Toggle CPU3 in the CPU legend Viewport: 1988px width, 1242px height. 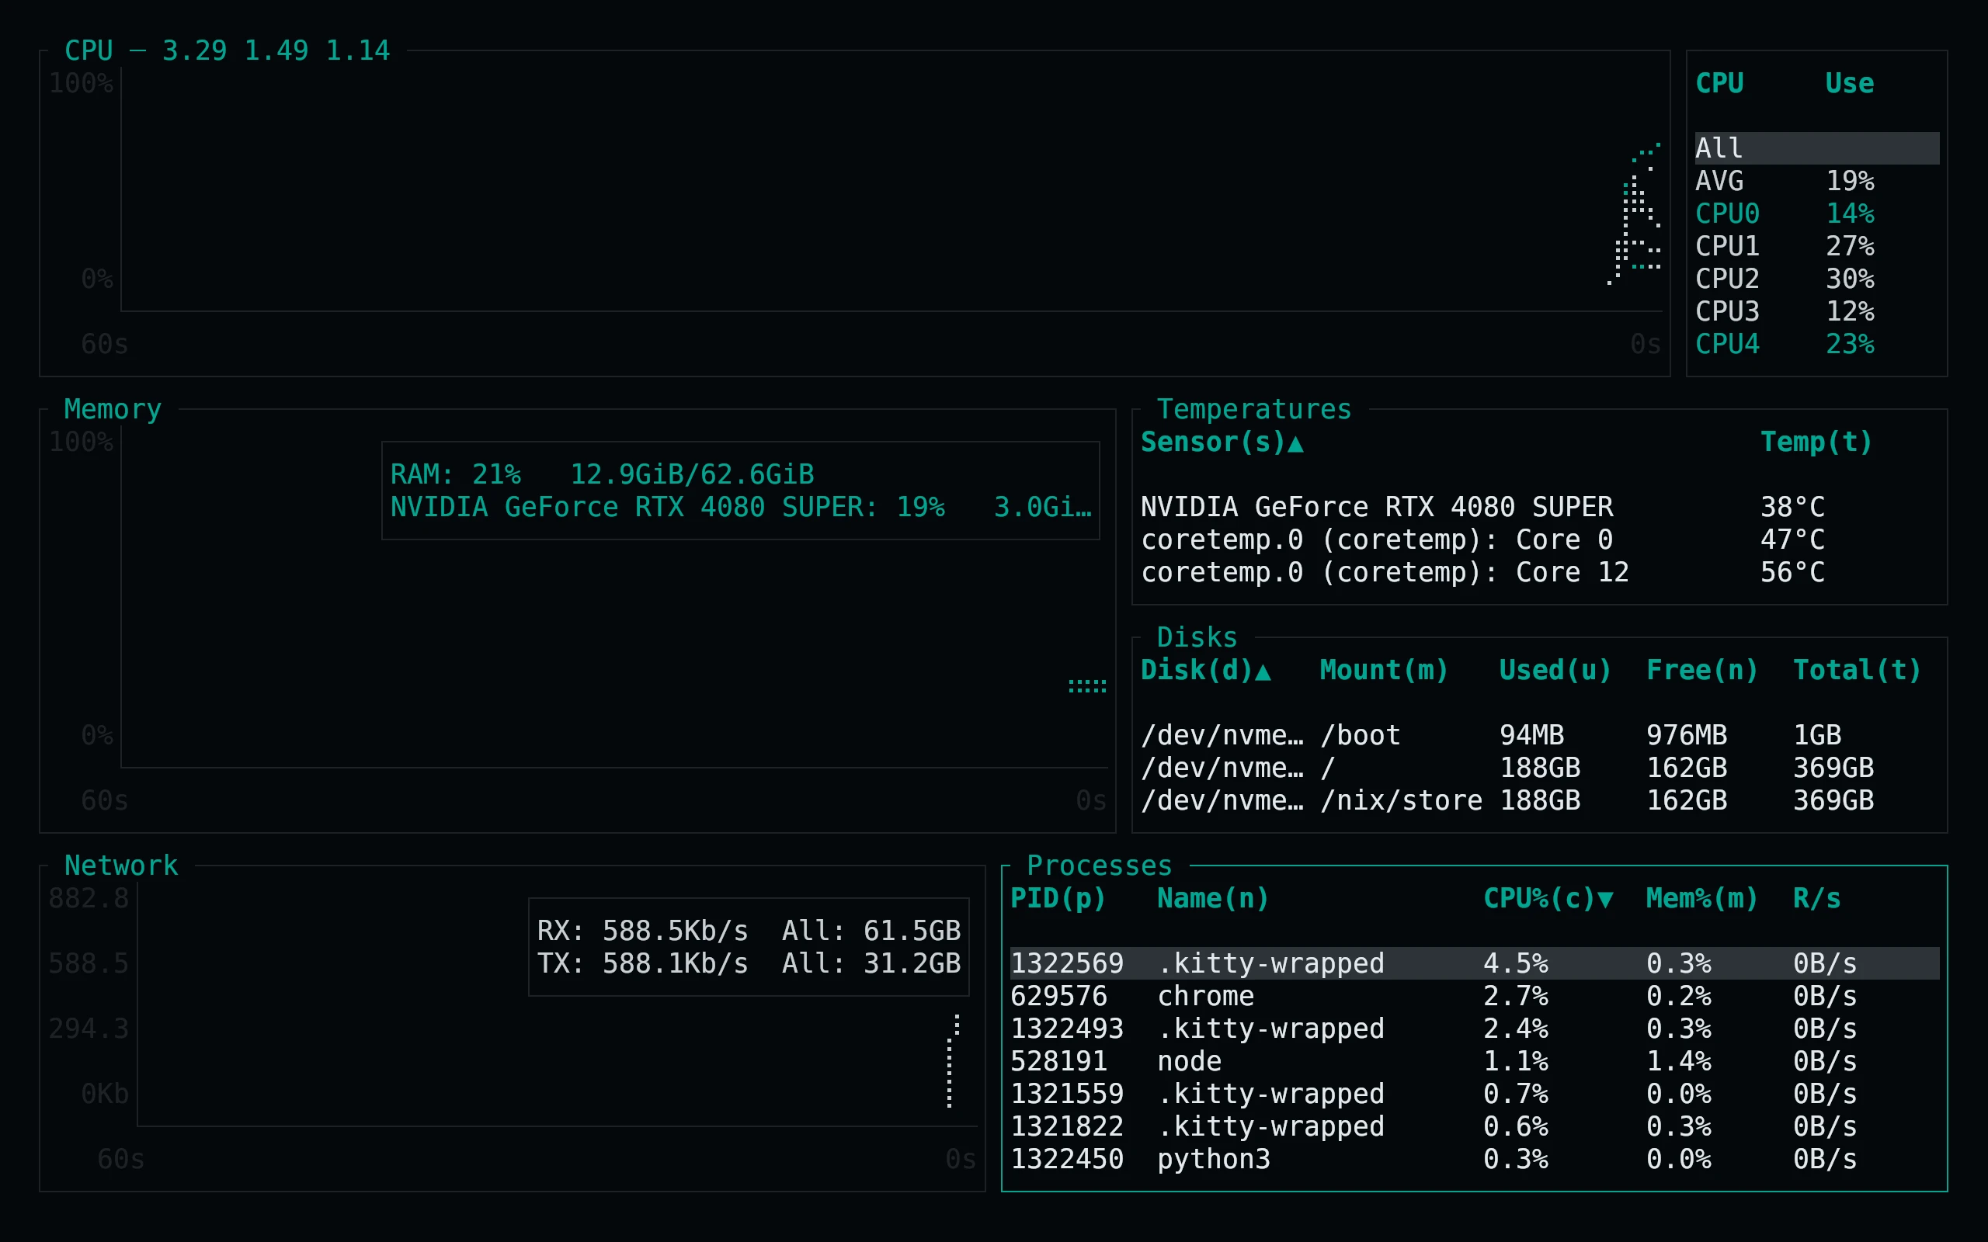[1817, 311]
